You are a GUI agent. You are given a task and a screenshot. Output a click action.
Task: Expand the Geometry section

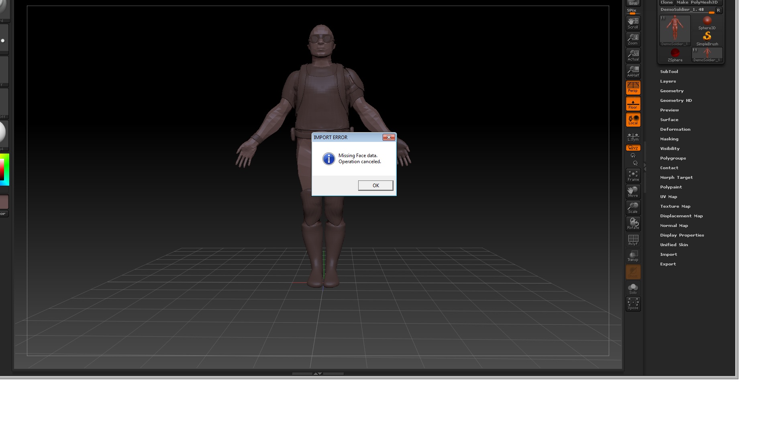tap(671, 91)
